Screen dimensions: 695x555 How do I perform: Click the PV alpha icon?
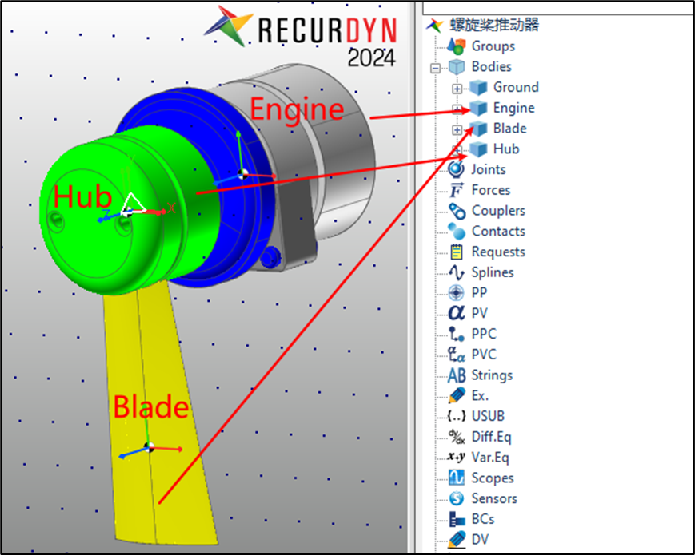[457, 313]
